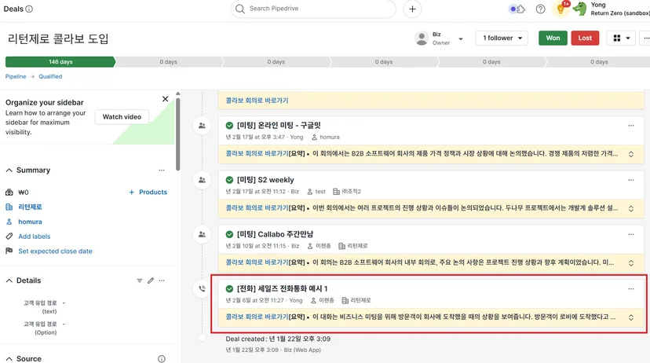This screenshot has height=363, width=650.
Task: Open the Source info icon
Action: pos(162,359)
